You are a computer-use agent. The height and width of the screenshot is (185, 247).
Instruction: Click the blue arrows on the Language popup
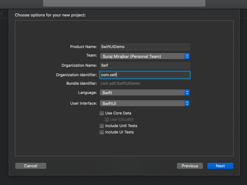click(187, 93)
